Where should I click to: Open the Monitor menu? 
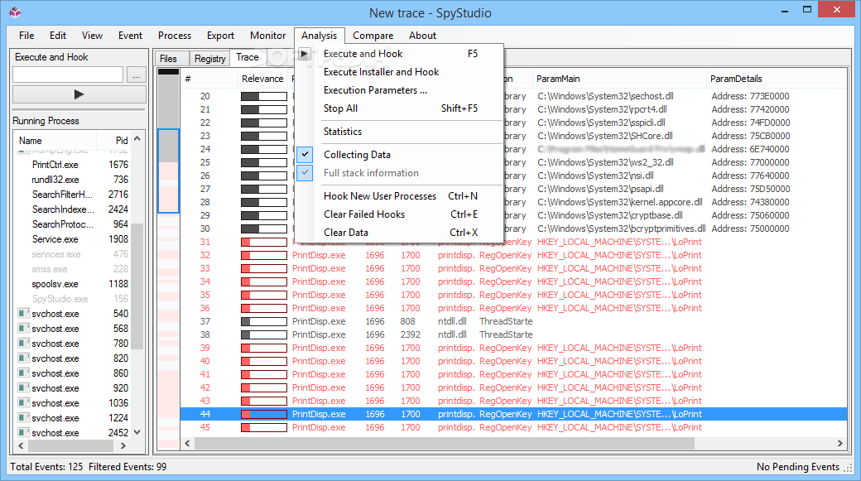point(267,36)
